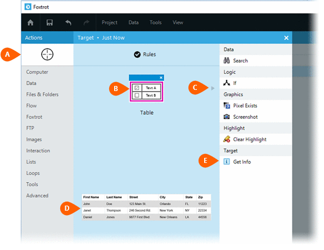Click the Home icon in toolbar
This screenshot has width=324, height=250.
30,22
